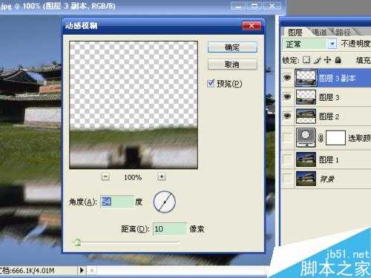Hide the 图层 3 副本 layer eye
The image size is (371, 278).
[x=287, y=78]
